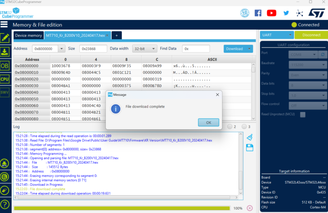Open the Flow control Off dropdown

tap(308, 106)
